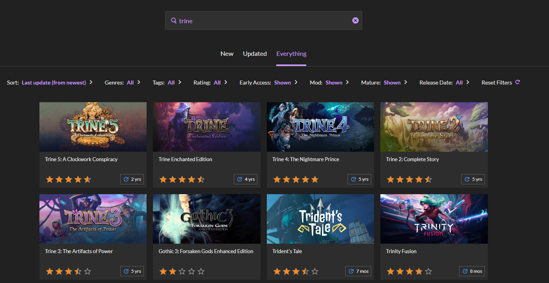Open Trident's Tale title link
The image size is (549, 283).
(x=287, y=251)
